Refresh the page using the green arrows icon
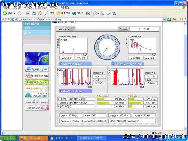This screenshot has width=188, height=141. click(34, 13)
